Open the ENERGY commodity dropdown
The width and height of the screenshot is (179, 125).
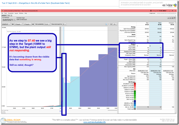(6, 24)
